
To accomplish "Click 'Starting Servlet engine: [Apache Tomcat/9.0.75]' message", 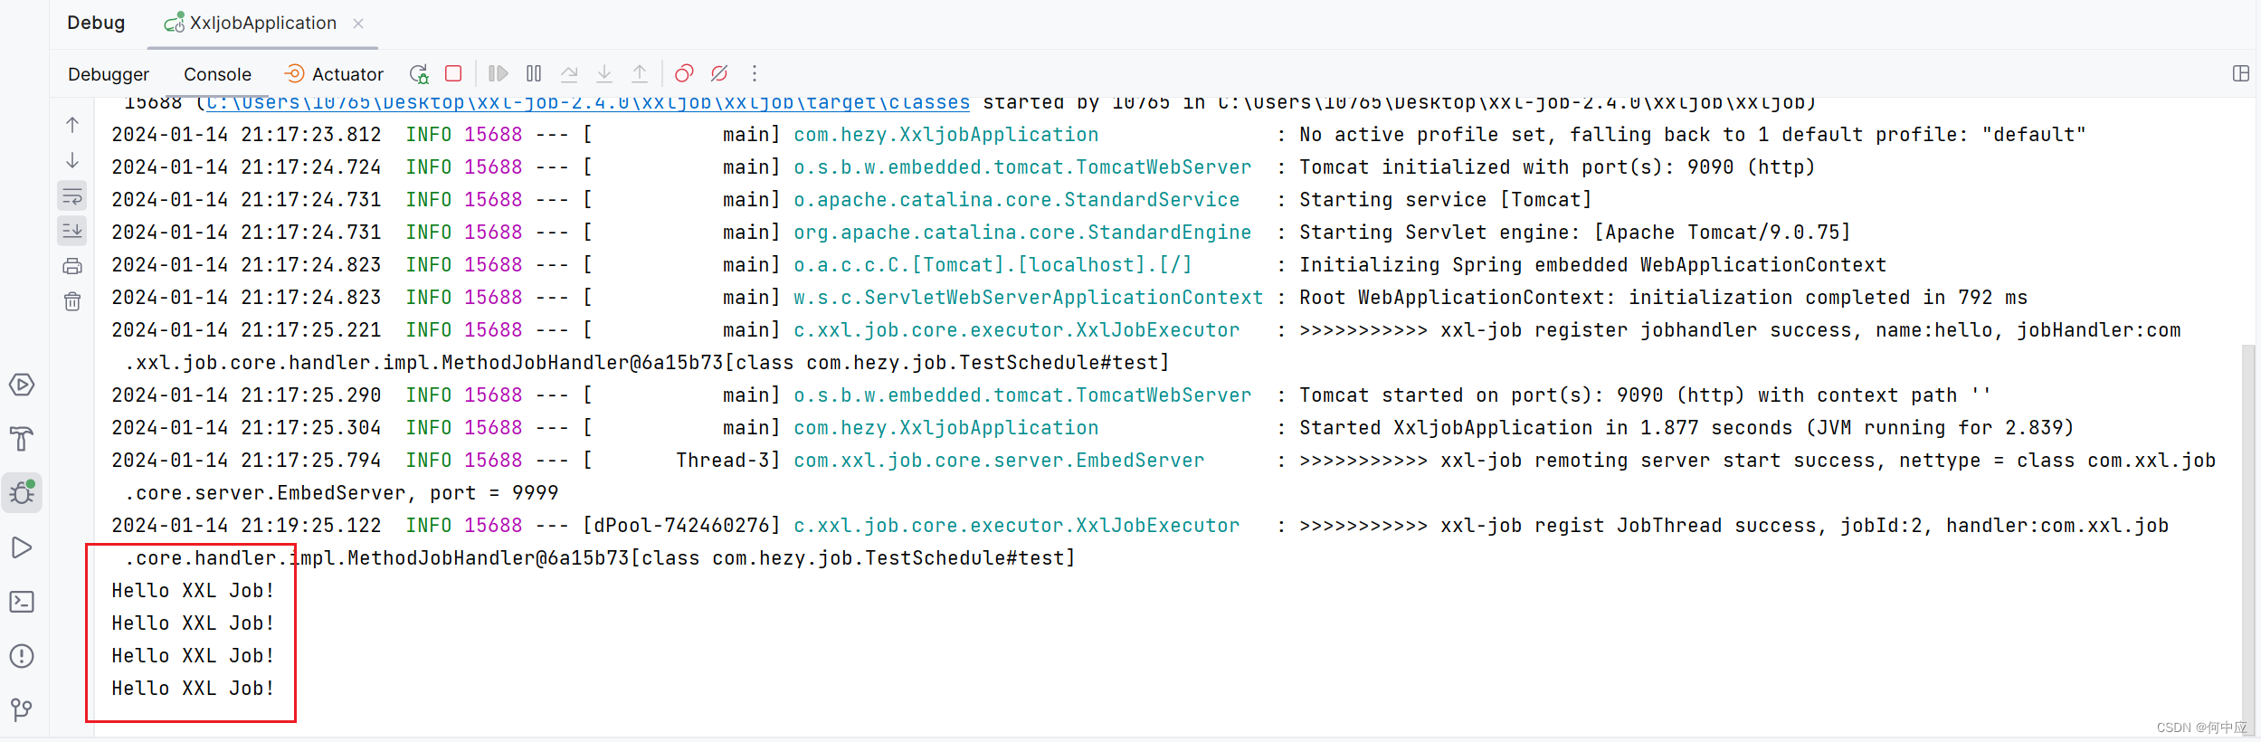I will 1574,233.
